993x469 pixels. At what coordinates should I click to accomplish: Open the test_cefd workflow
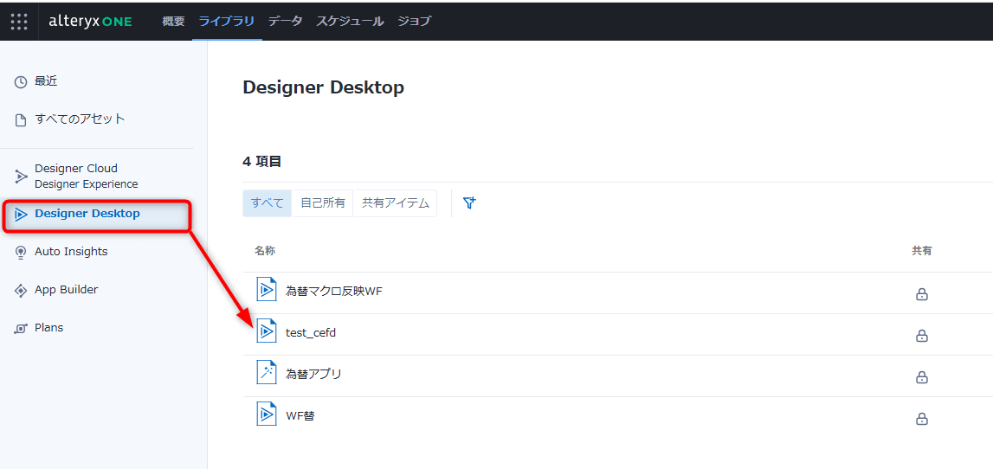[311, 333]
